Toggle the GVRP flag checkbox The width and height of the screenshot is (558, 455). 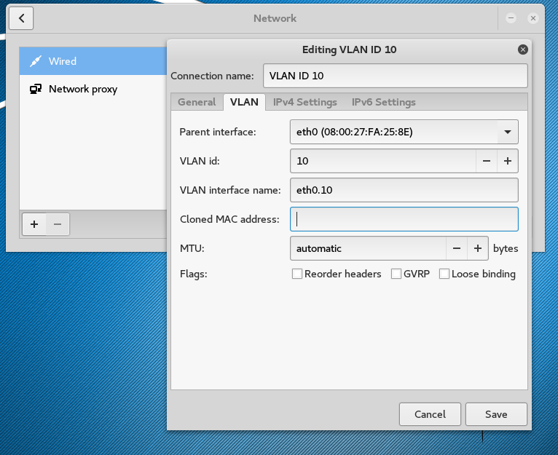pyautogui.click(x=396, y=274)
